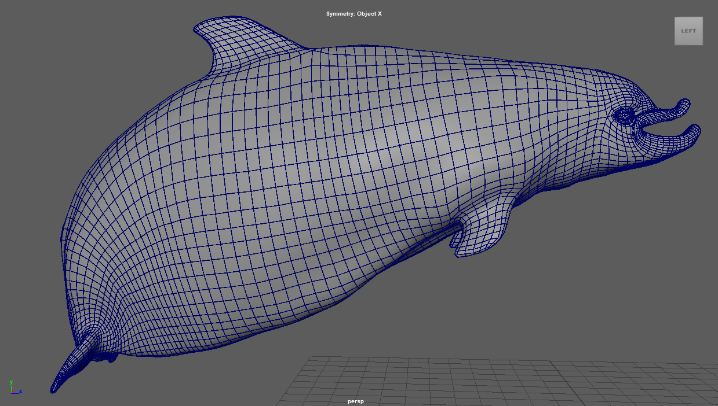Click the "Symmetry: Object X" heads-up text

pyautogui.click(x=354, y=13)
